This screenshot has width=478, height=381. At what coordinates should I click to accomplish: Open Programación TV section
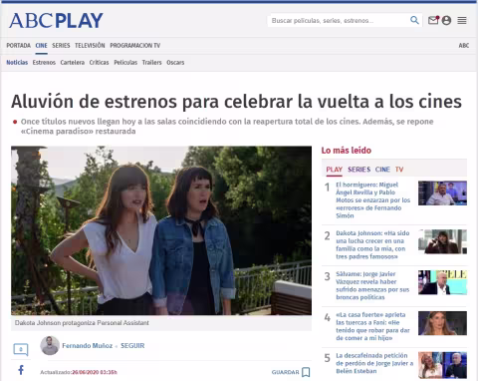click(134, 45)
